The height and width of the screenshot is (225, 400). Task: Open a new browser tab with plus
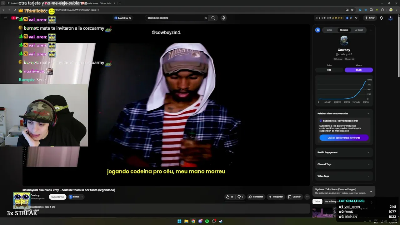pos(120,3)
